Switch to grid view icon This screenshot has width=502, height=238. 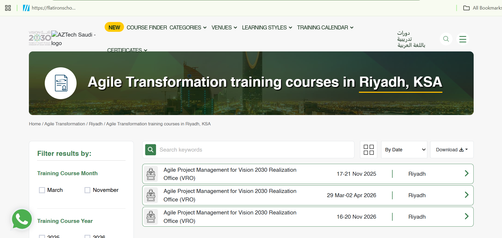pyautogui.click(x=368, y=150)
